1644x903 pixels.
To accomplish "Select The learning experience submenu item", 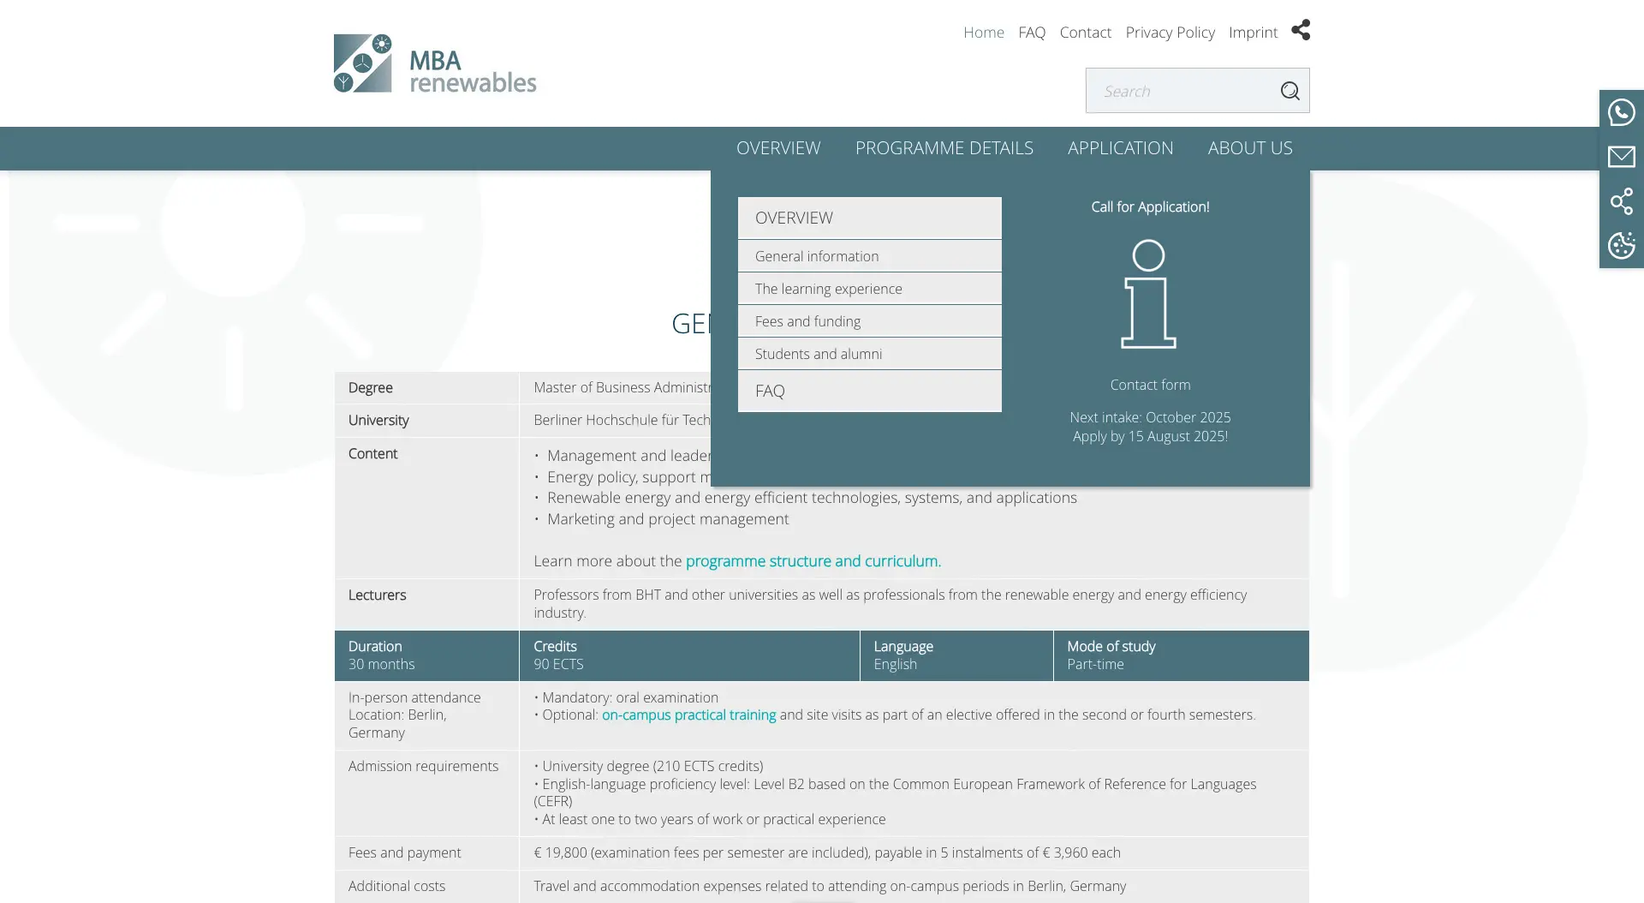I will [869, 289].
